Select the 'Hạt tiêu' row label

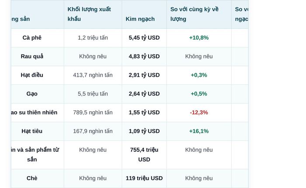(32, 131)
